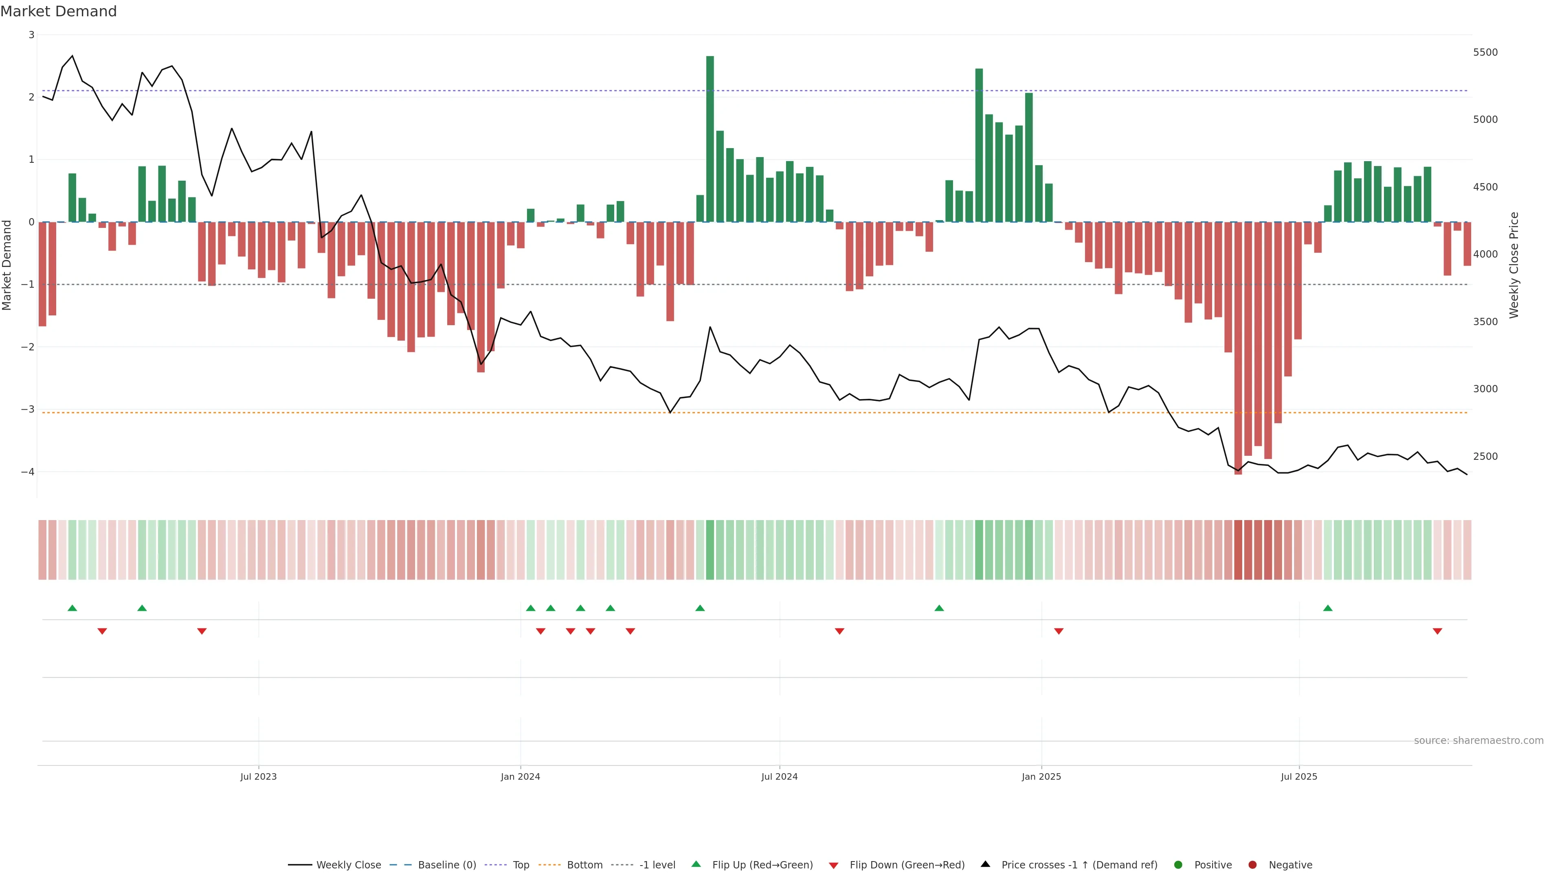Toggle the Weekly Close legend entry

click(x=349, y=864)
